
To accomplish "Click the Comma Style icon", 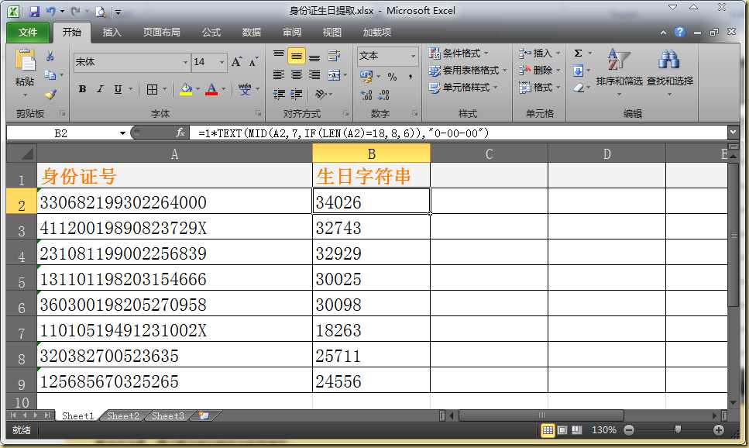I will (410, 77).
